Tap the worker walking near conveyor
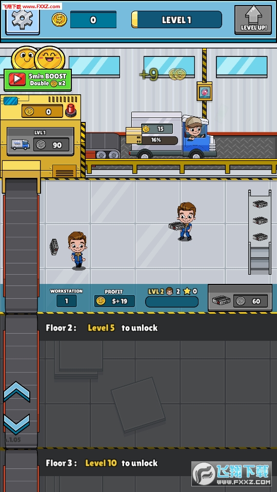 (77, 251)
